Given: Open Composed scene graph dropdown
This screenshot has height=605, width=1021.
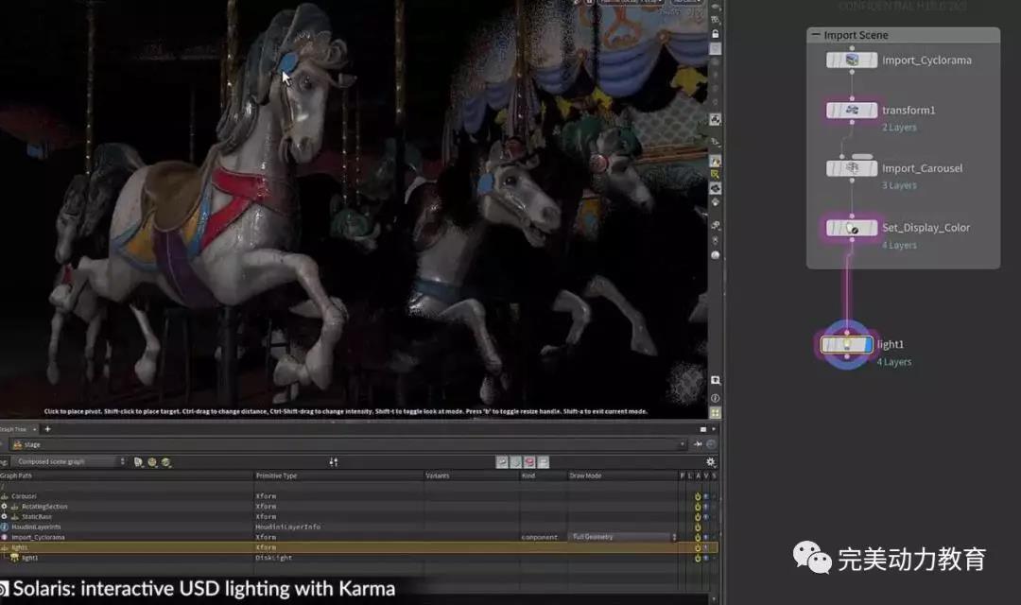Looking at the screenshot, I should coord(68,462).
